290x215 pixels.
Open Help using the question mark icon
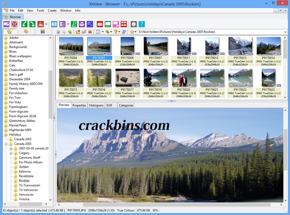click(x=141, y=24)
